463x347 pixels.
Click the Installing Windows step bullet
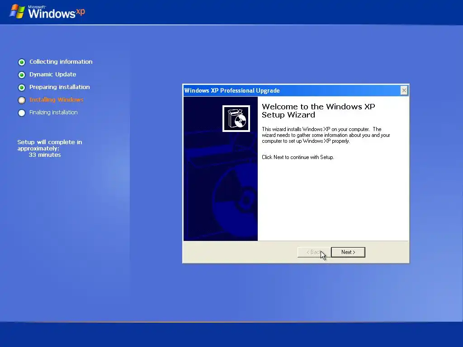pyautogui.click(x=22, y=100)
